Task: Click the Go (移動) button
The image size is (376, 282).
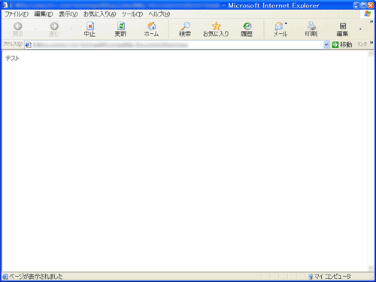Action: point(342,45)
